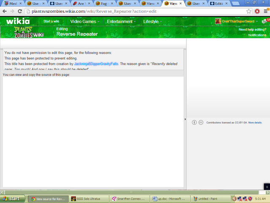Click the Wikia logo
The width and height of the screenshot is (270, 203).
click(x=18, y=21)
